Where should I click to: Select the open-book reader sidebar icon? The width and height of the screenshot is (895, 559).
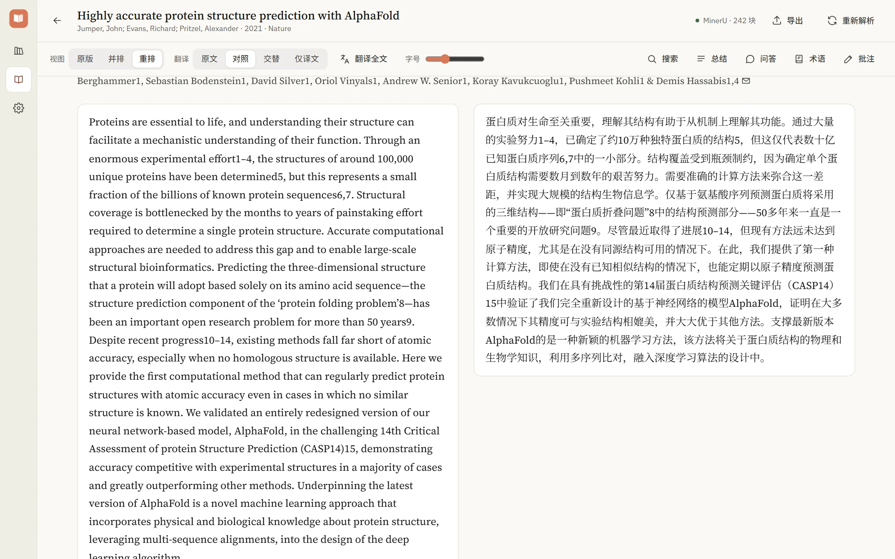tap(19, 80)
